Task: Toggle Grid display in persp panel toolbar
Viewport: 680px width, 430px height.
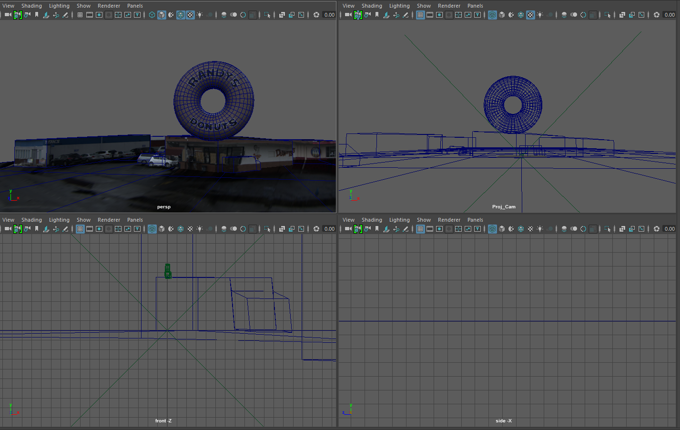Action: (x=80, y=15)
